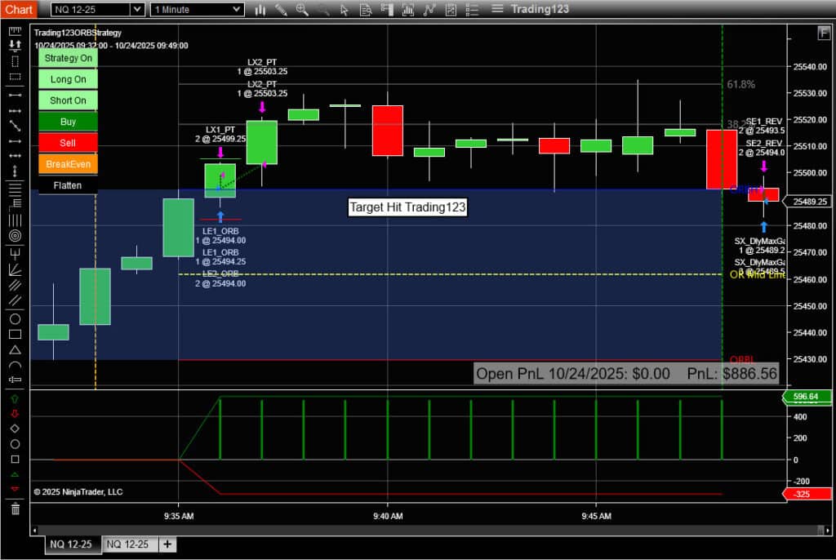Toggle Short On
The width and height of the screenshot is (836, 560).
pos(68,100)
